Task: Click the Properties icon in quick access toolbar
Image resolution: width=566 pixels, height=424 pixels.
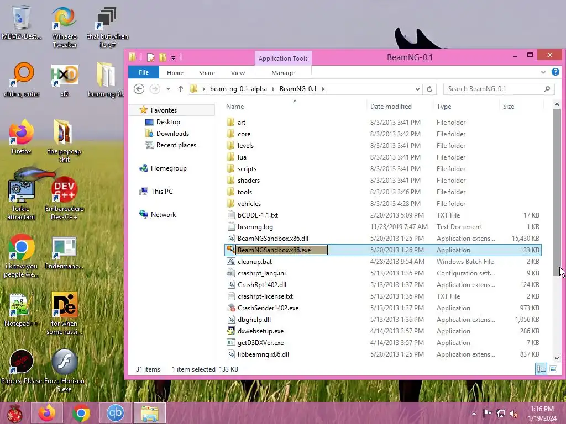Action: [x=150, y=57]
